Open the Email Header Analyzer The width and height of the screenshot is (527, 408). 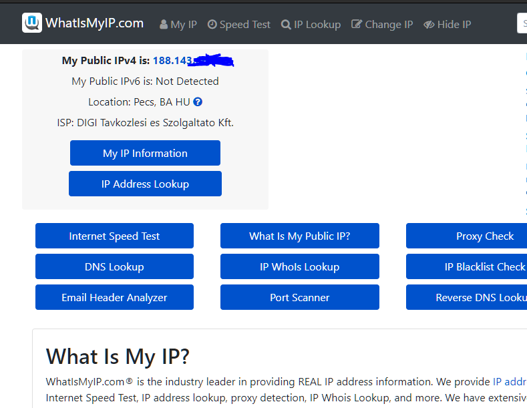114,297
